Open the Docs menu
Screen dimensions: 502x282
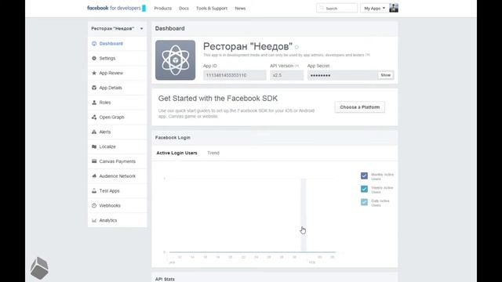click(184, 9)
